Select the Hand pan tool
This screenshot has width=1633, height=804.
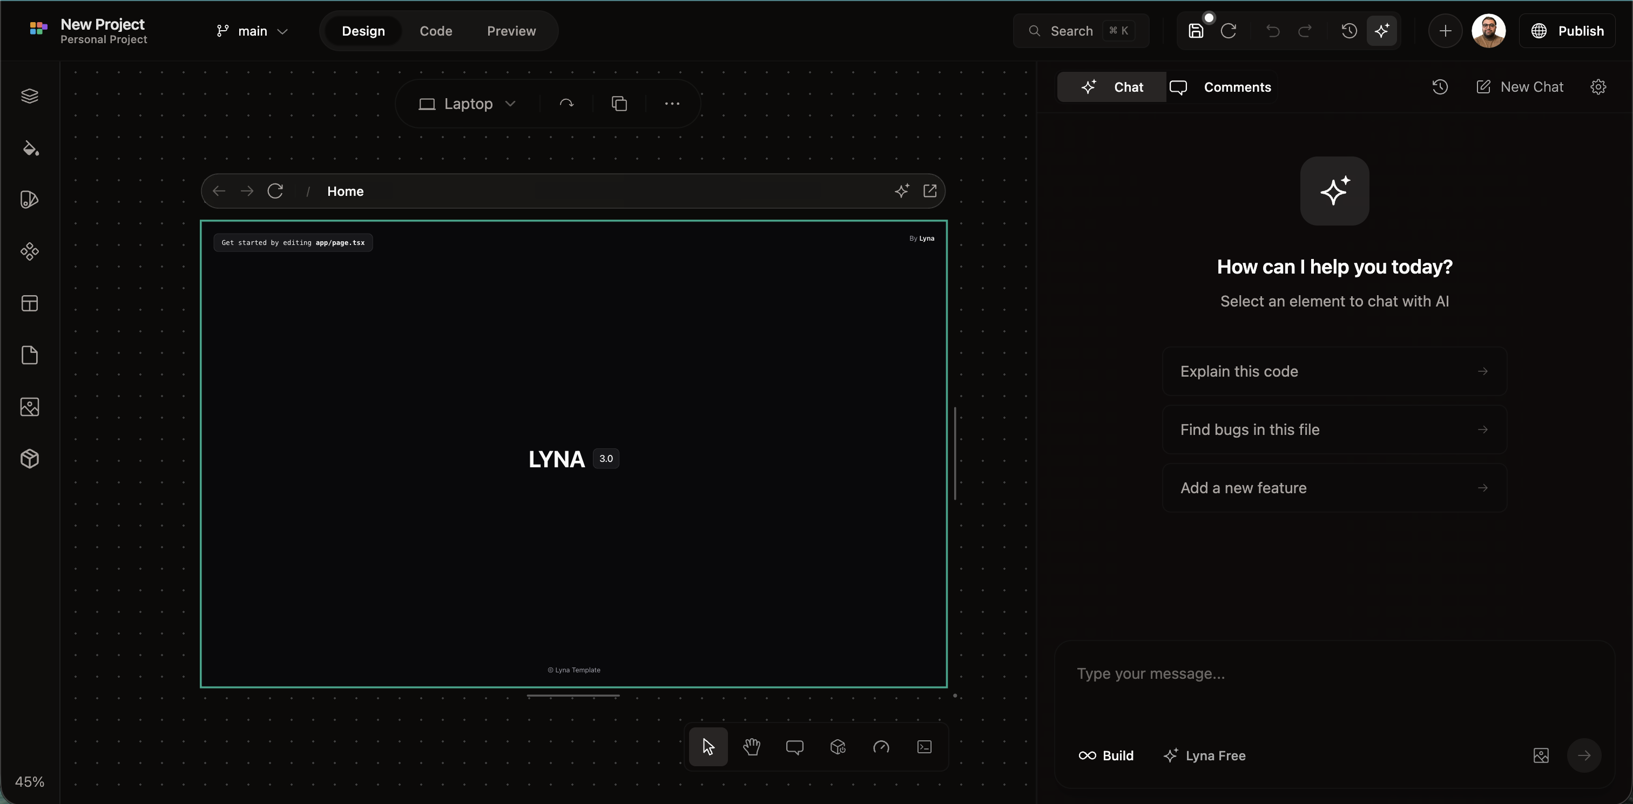[x=752, y=748]
